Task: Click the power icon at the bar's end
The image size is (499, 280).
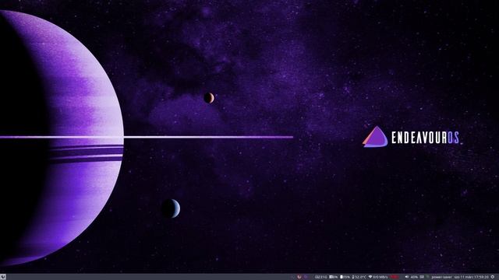Action: click(493, 277)
